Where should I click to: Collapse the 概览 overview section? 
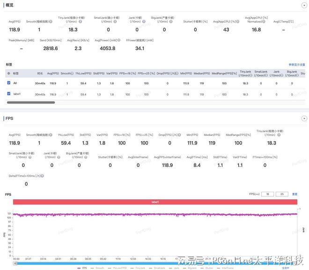click(304, 5)
